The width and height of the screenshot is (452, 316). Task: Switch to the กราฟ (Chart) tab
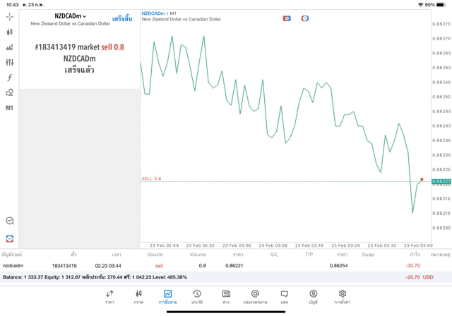[x=138, y=296]
